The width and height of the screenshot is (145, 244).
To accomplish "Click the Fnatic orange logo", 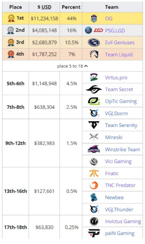I will (94, 173).
